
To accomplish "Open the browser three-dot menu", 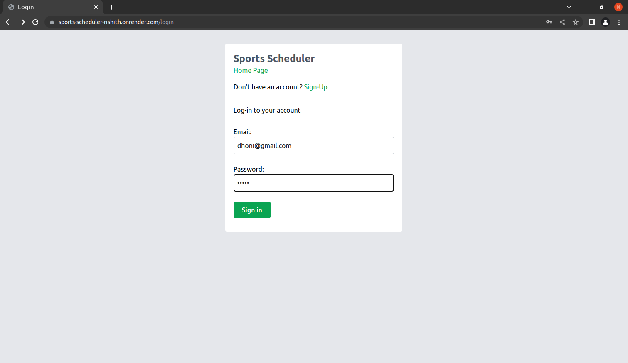I will (619, 22).
